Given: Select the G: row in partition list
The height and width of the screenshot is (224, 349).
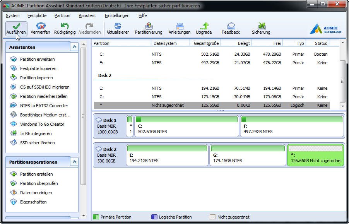Looking at the screenshot, I should (x=212, y=97).
